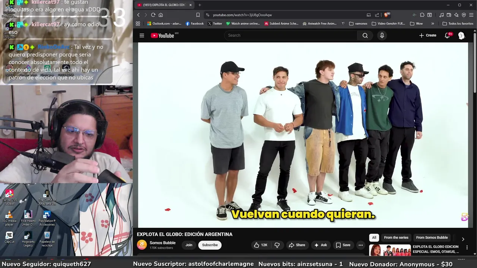Open the Somos Bubble channel avatar

142,245
